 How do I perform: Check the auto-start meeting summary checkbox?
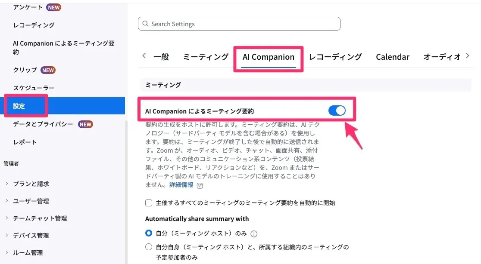point(149,203)
